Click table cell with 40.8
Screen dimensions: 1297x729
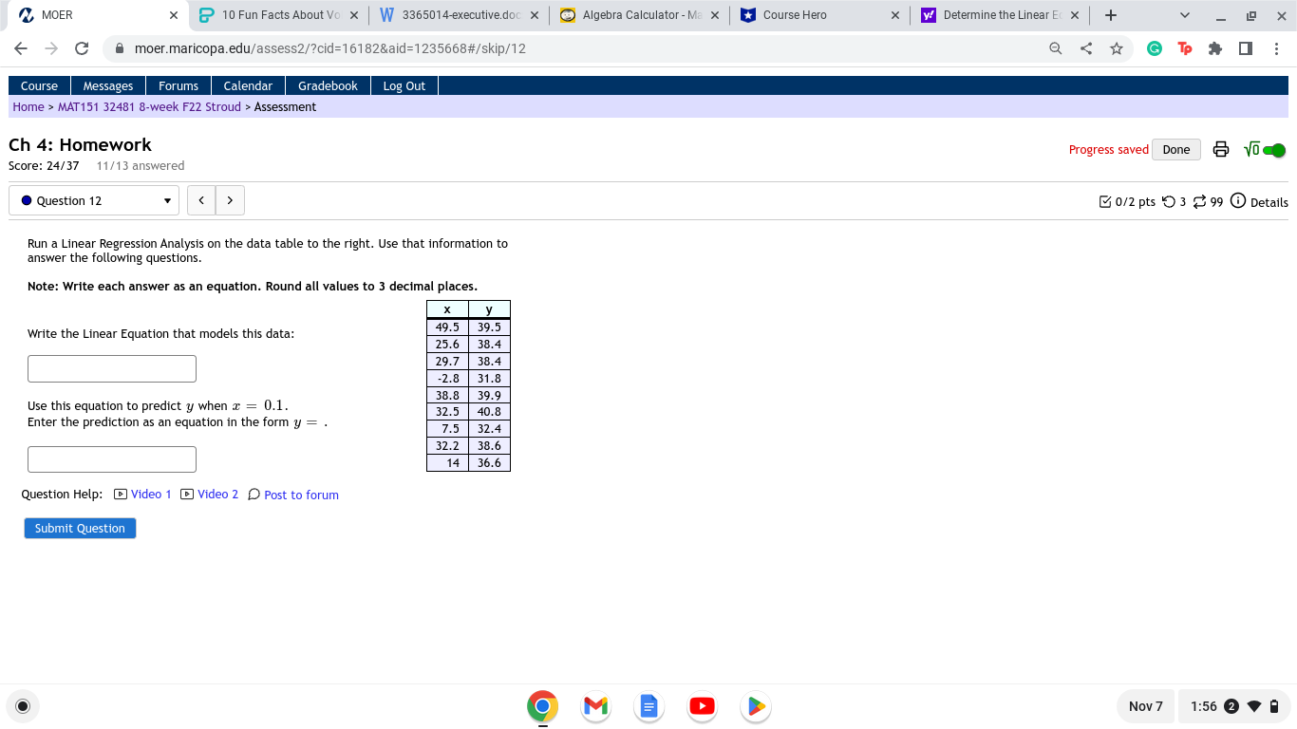coord(489,412)
